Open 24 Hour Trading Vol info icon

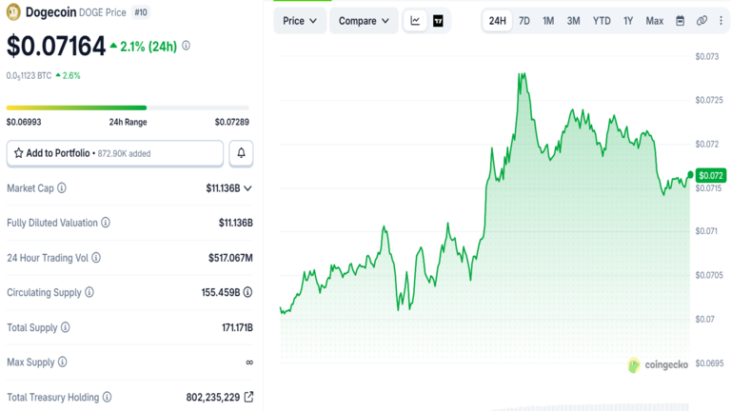96,257
